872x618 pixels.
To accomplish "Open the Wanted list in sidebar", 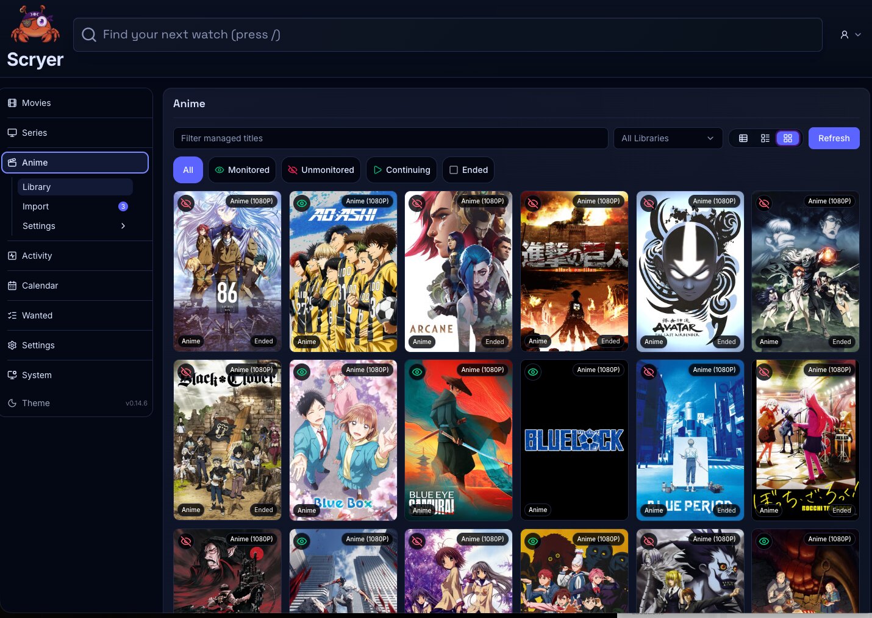I will point(76,315).
